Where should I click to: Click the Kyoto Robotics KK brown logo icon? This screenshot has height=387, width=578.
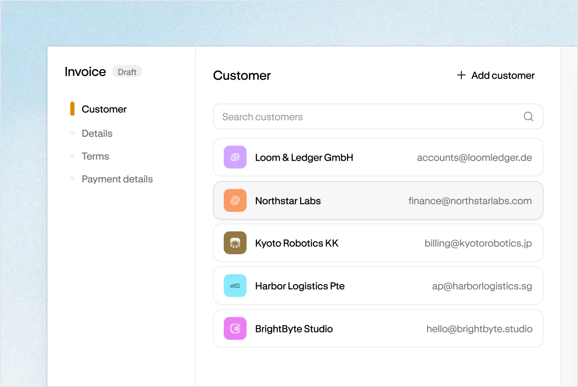[235, 243]
